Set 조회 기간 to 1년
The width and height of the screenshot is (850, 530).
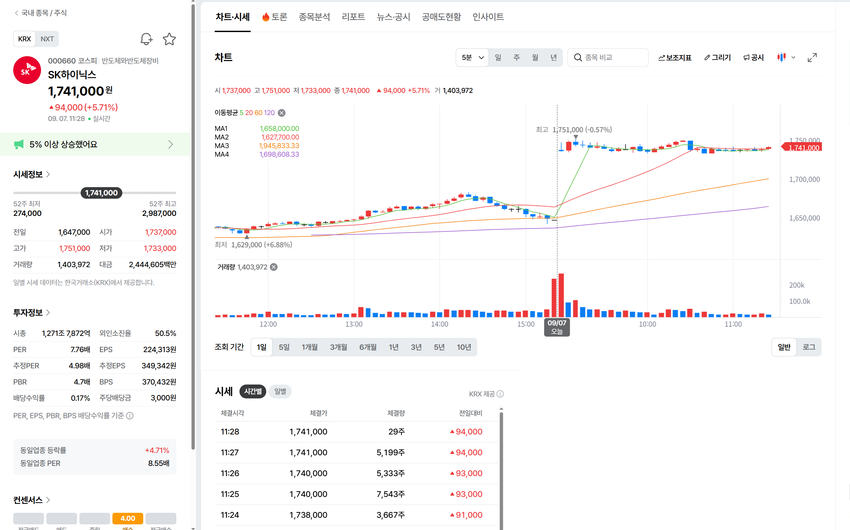pos(394,347)
